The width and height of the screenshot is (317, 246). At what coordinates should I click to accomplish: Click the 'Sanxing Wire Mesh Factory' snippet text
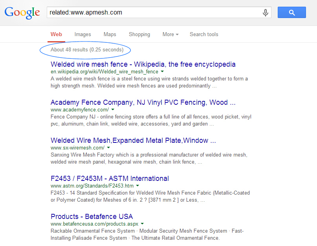pos(149,159)
